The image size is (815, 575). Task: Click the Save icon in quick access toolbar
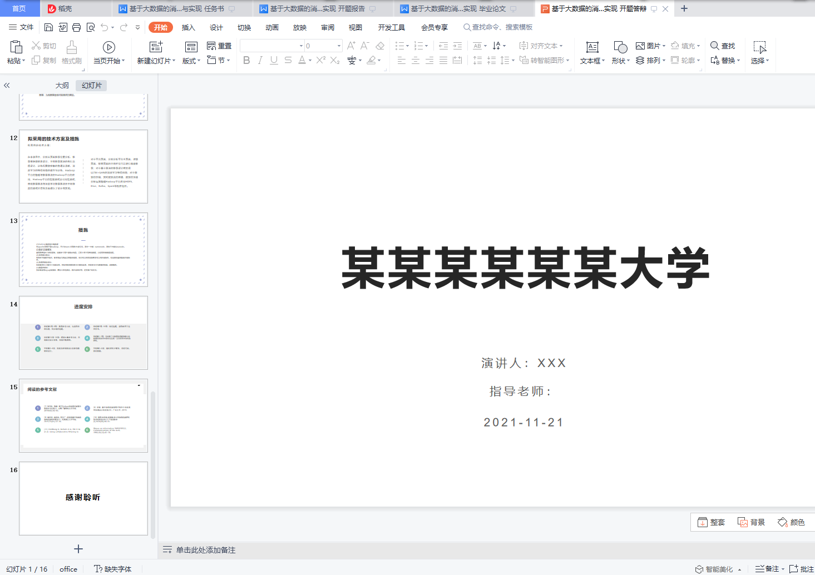pos(48,27)
